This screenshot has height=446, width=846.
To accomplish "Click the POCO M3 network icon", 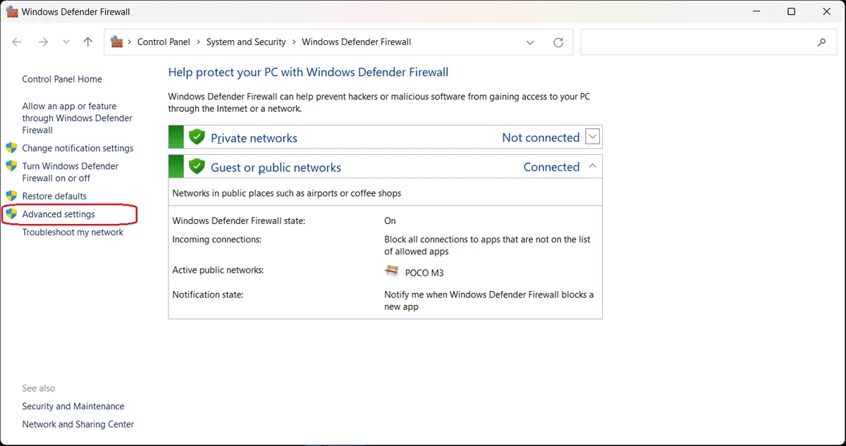I will click(x=392, y=271).
